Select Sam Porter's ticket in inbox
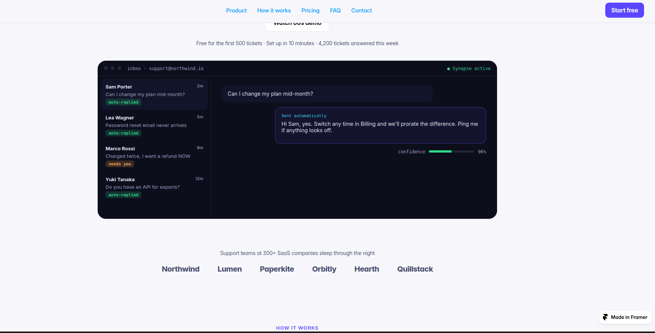655x333 pixels. 154,95
